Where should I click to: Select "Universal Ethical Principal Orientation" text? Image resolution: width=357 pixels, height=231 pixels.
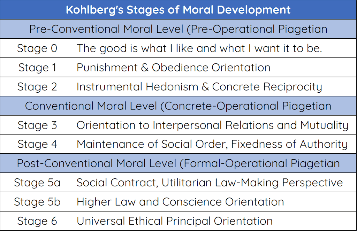(174, 221)
